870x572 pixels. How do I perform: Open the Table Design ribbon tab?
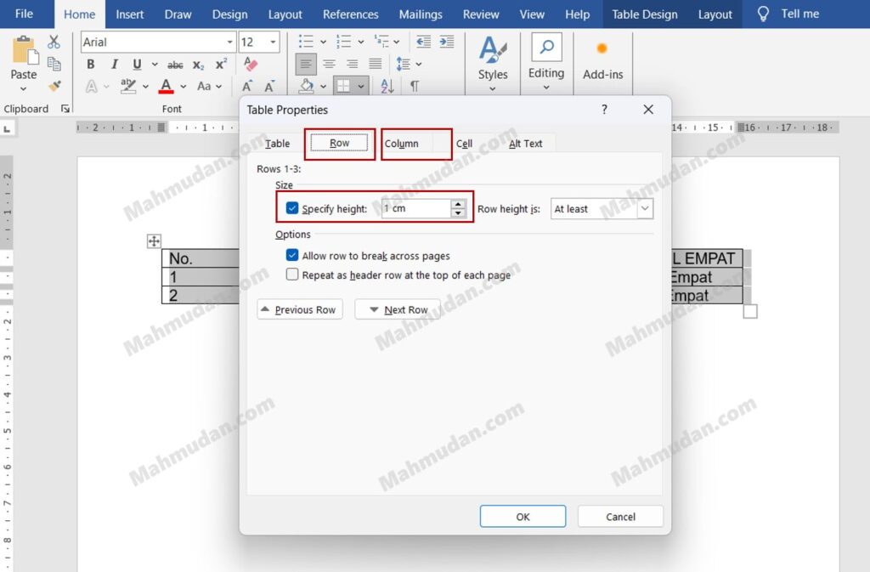645,14
